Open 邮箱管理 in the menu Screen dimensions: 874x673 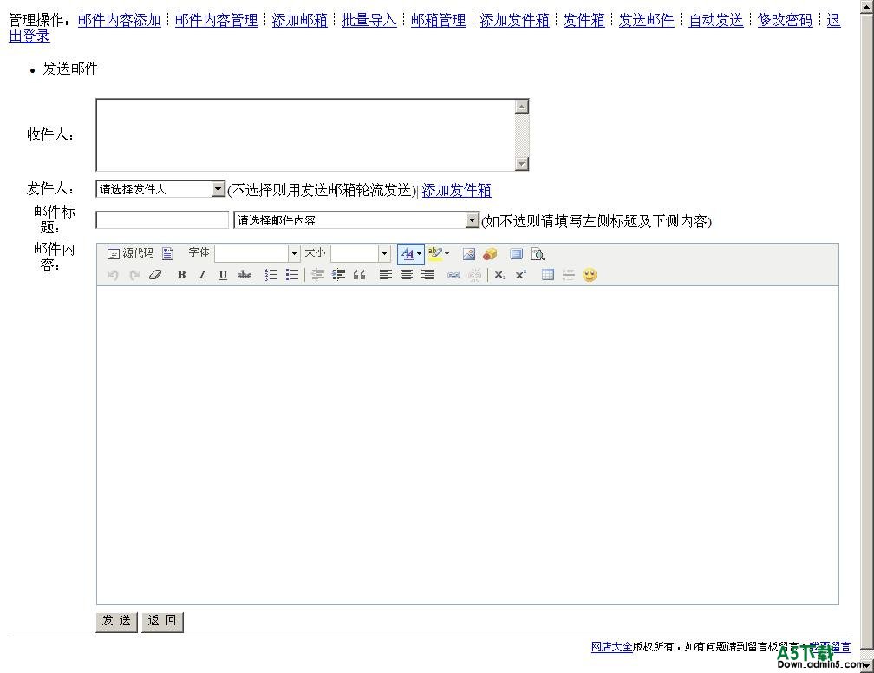click(x=438, y=20)
